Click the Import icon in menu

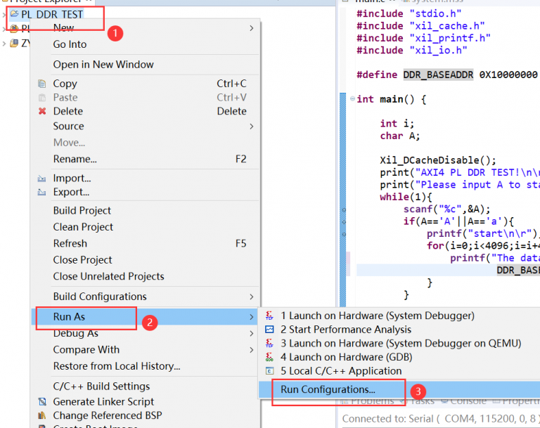[42, 179]
